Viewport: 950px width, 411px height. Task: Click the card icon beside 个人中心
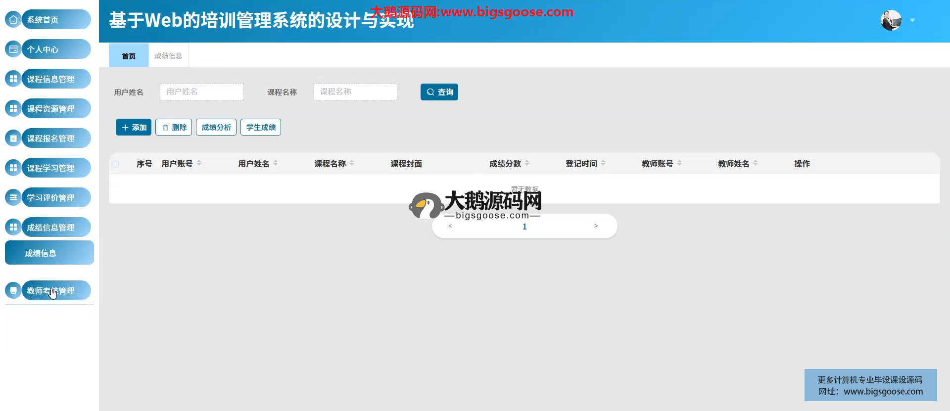click(x=13, y=49)
